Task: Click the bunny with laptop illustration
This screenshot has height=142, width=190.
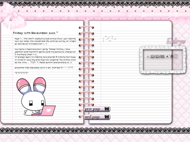Action: click(36, 97)
